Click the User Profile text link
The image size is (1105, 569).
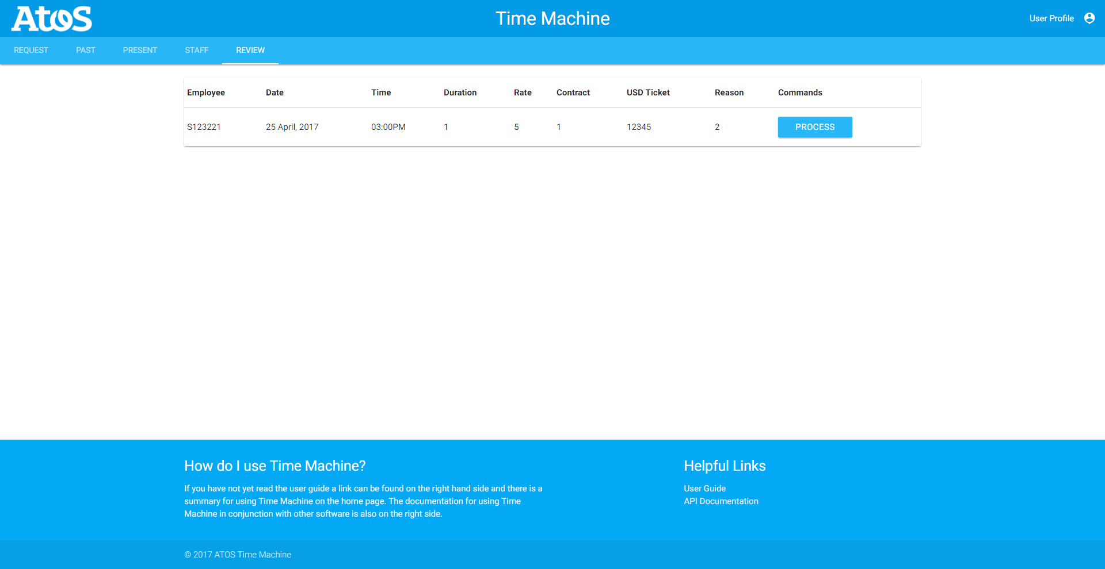[x=1051, y=18]
